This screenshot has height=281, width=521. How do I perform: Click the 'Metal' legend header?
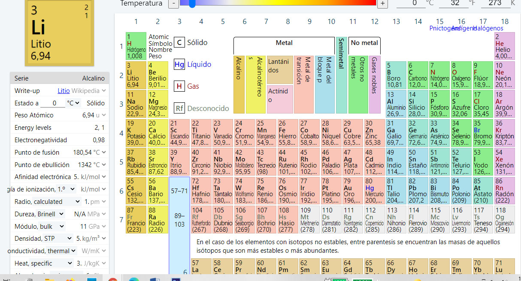(284, 43)
